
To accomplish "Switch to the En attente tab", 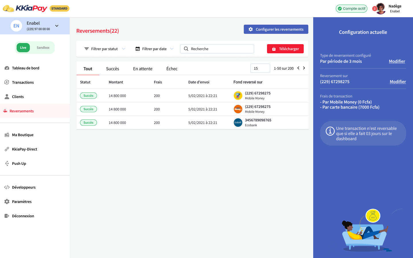I will (143, 69).
